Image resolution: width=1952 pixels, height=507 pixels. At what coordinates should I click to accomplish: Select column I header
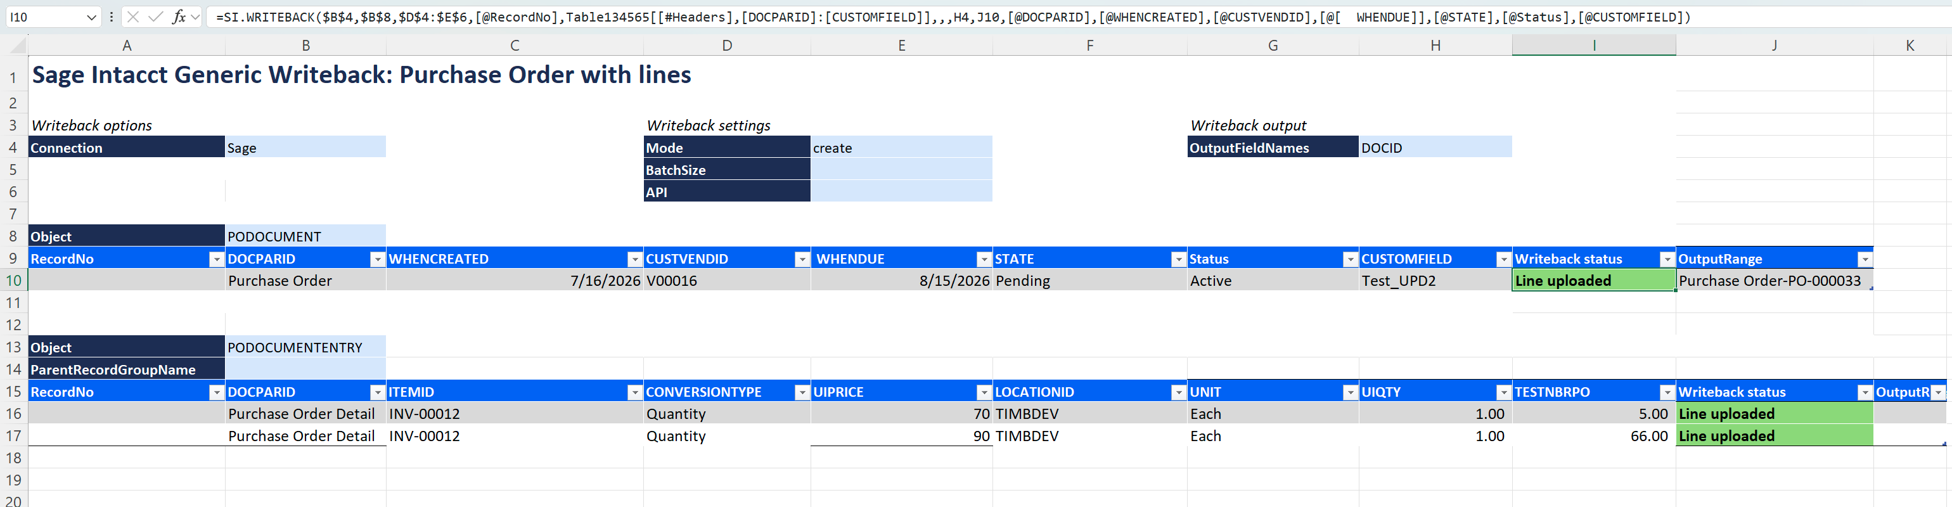pos(1593,46)
